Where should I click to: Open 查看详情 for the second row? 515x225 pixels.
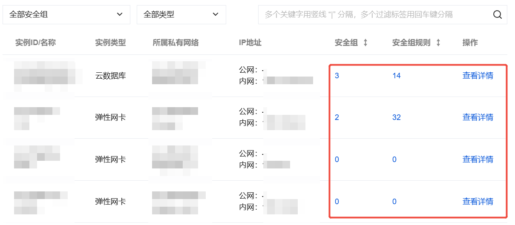(x=478, y=117)
